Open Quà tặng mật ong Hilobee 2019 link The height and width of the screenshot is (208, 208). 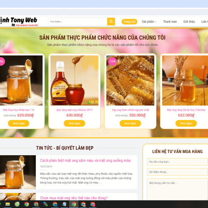(74, 110)
